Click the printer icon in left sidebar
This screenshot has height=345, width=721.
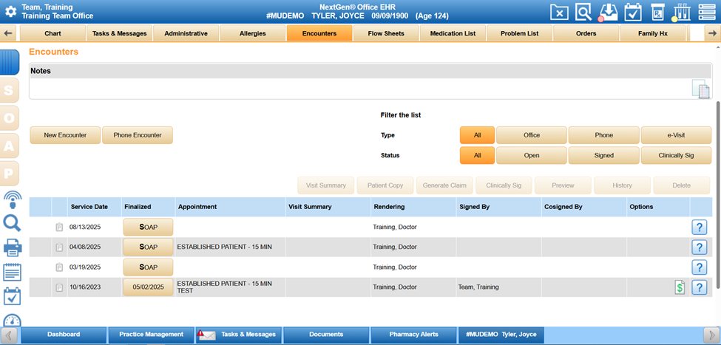click(x=13, y=248)
